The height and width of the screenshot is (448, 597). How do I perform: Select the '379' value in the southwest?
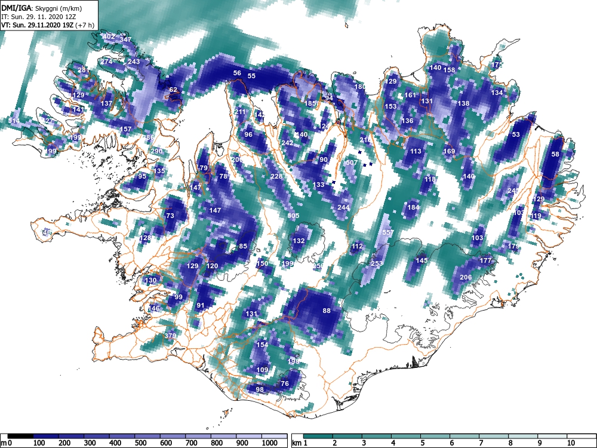coord(170,336)
